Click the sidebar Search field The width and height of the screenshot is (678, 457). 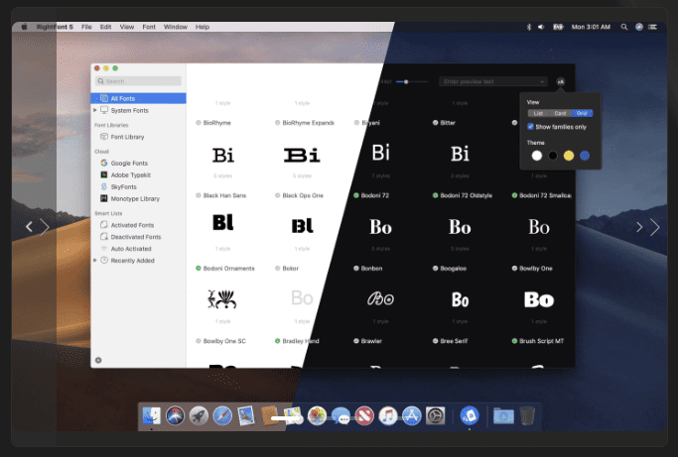[138, 81]
